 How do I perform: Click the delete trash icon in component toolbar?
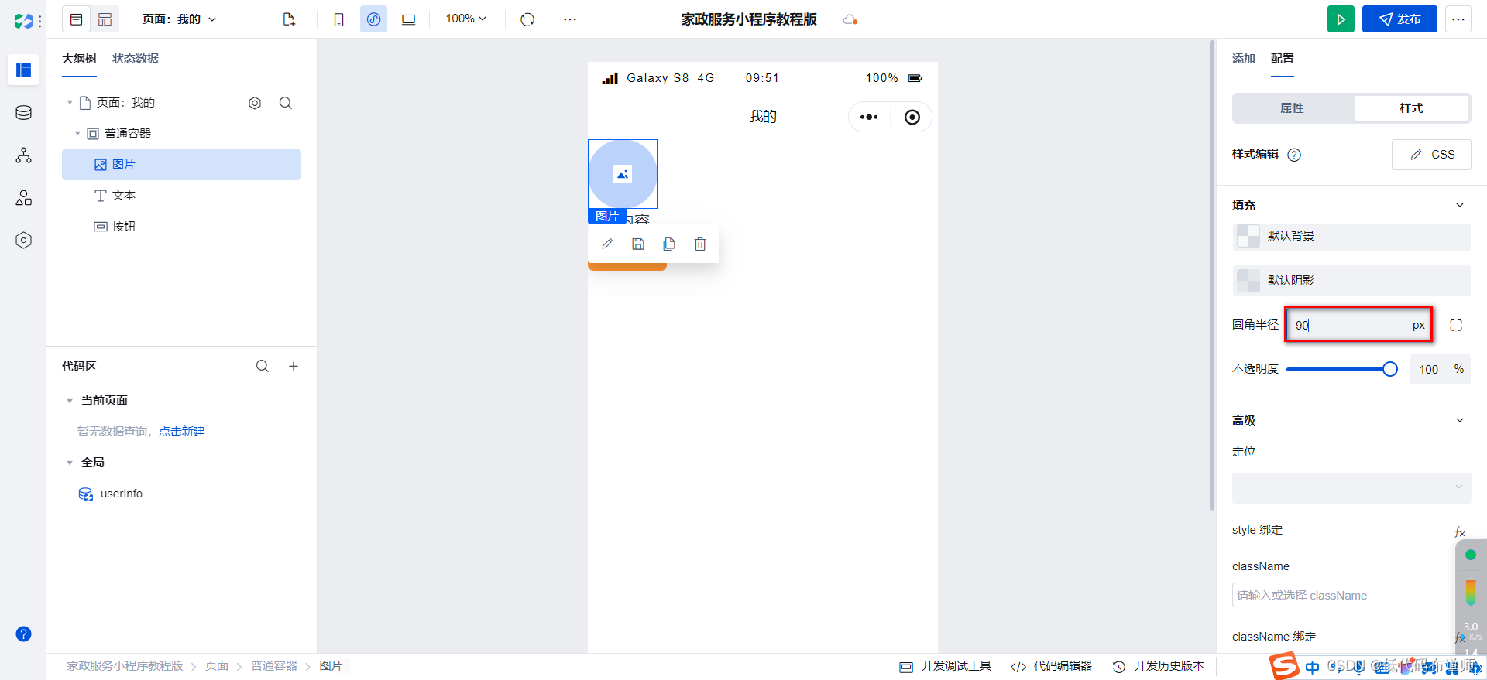(x=700, y=244)
